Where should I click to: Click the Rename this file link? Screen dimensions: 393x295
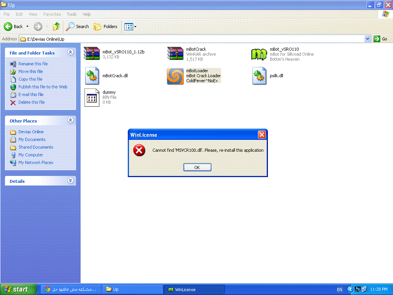pyautogui.click(x=33, y=64)
